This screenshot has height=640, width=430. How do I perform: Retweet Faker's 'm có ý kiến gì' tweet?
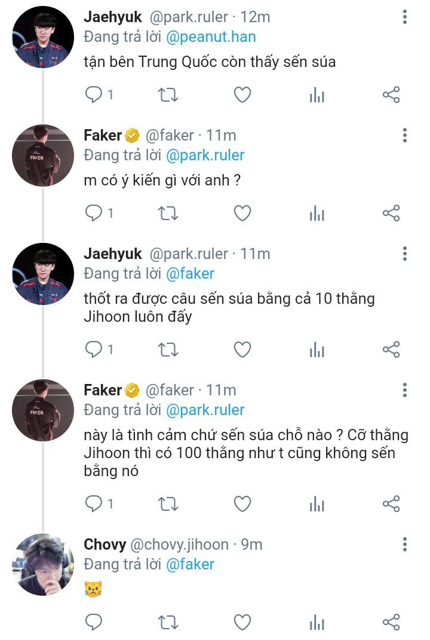[x=168, y=214]
